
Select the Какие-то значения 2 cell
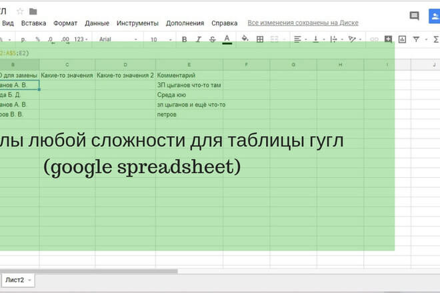point(125,75)
